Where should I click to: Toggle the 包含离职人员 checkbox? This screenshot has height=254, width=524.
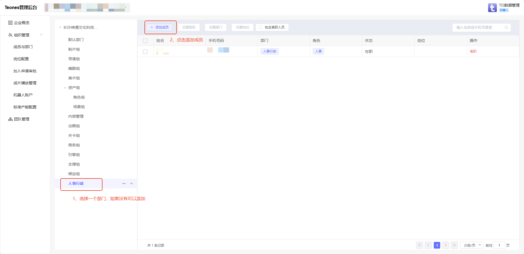point(260,27)
